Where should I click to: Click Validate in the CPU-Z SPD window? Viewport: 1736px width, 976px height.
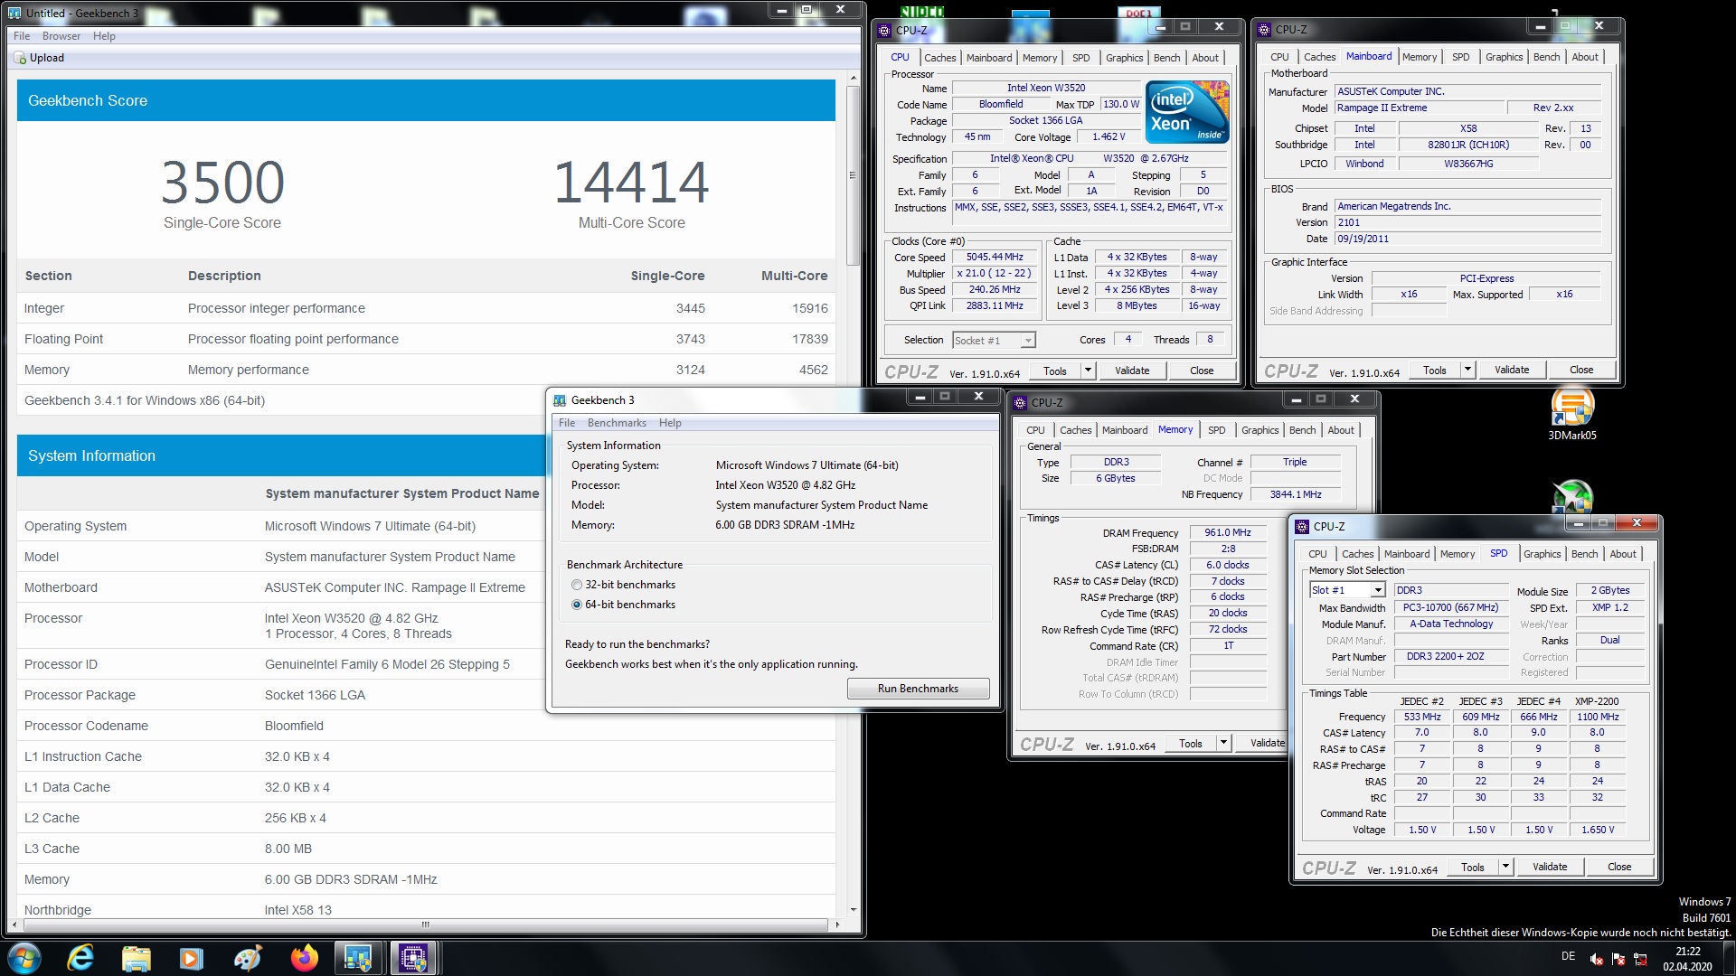click(1550, 867)
